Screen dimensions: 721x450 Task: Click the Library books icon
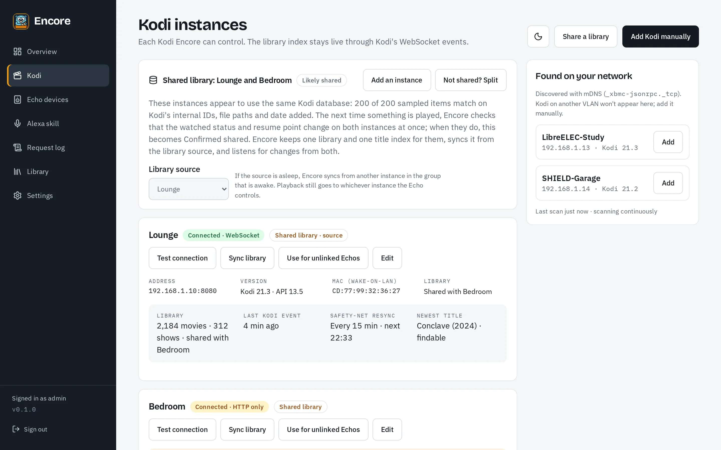click(x=18, y=171)
